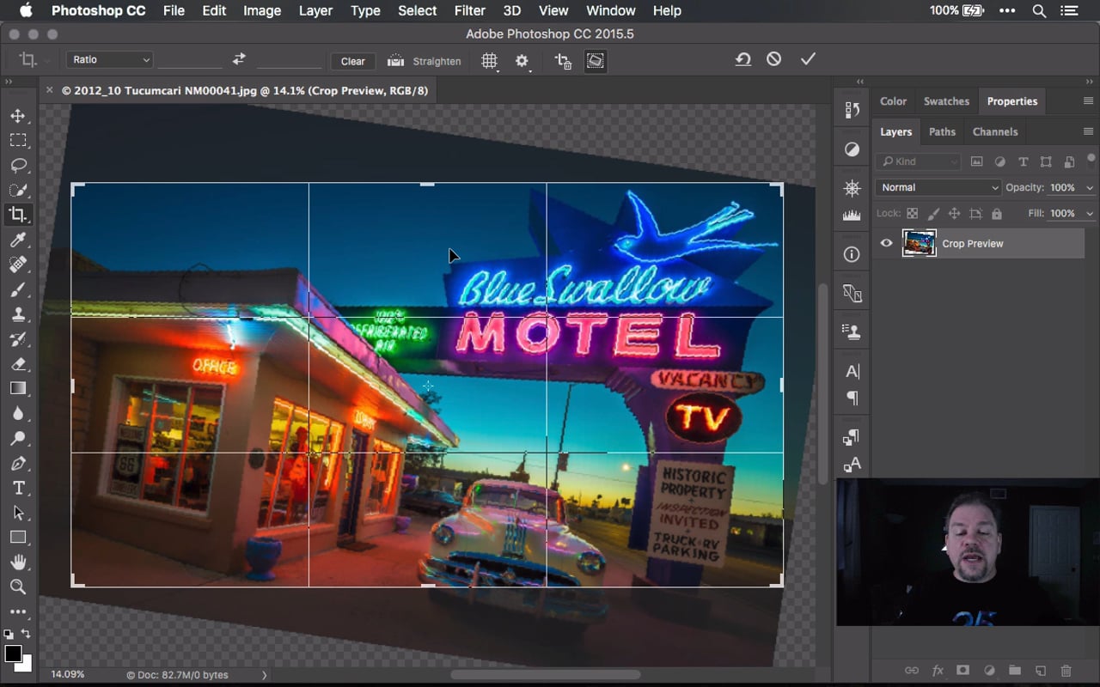Open the Kind layer filter dropdown
The height and width of the screenshot is (687, 1100).
coord(918,161)
